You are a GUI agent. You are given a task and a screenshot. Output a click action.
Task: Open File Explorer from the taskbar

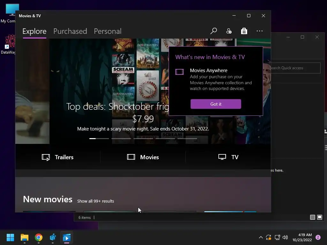tap(24, 237)
